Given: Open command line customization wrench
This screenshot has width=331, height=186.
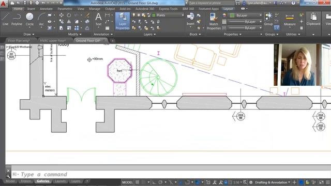Looking at the screenshot, I should click(8, 176).
